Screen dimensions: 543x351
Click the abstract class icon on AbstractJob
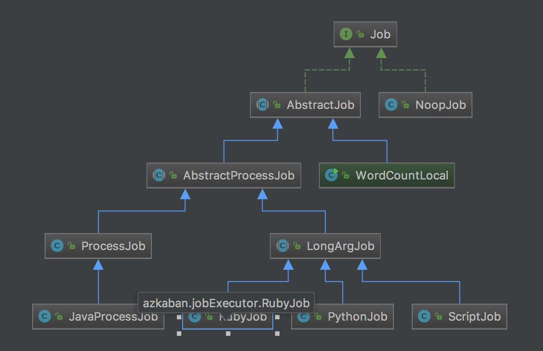tap(263, 105)
